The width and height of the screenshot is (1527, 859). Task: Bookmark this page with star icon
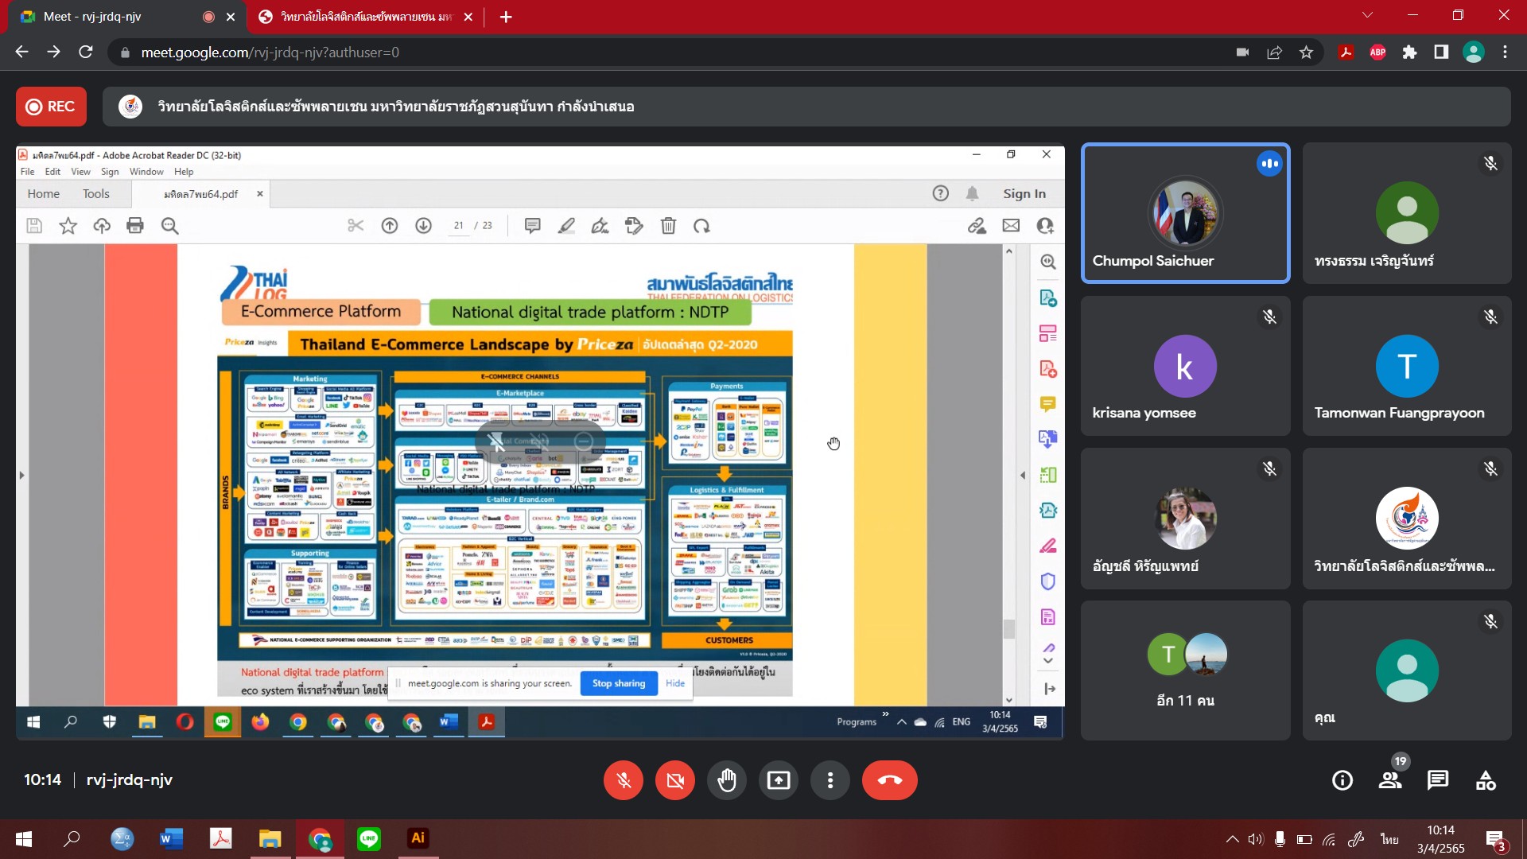[1306, 52]
